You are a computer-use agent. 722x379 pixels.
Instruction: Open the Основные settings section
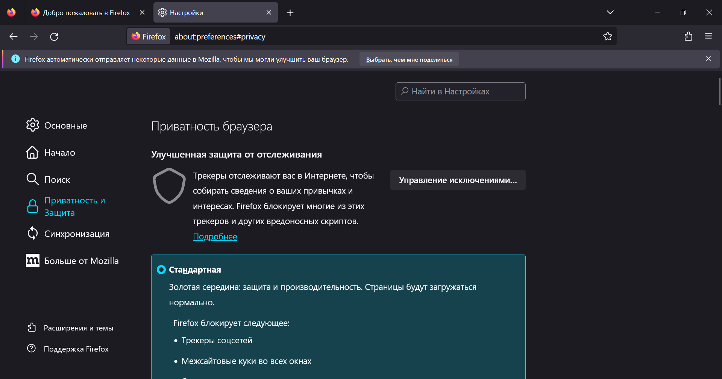65,126
